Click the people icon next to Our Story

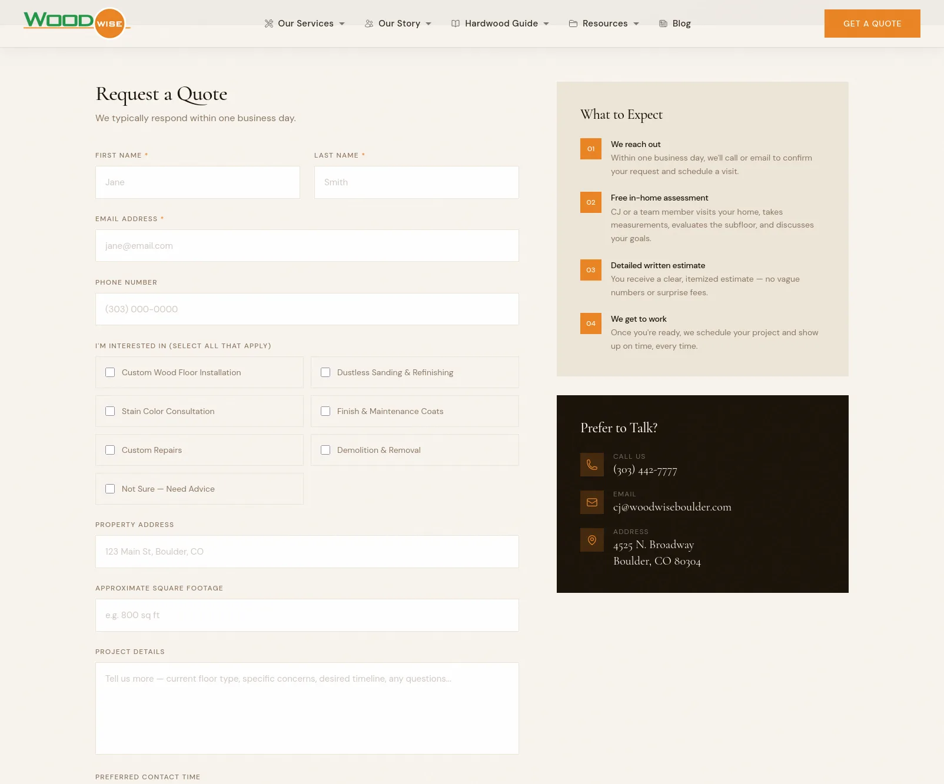369,24
